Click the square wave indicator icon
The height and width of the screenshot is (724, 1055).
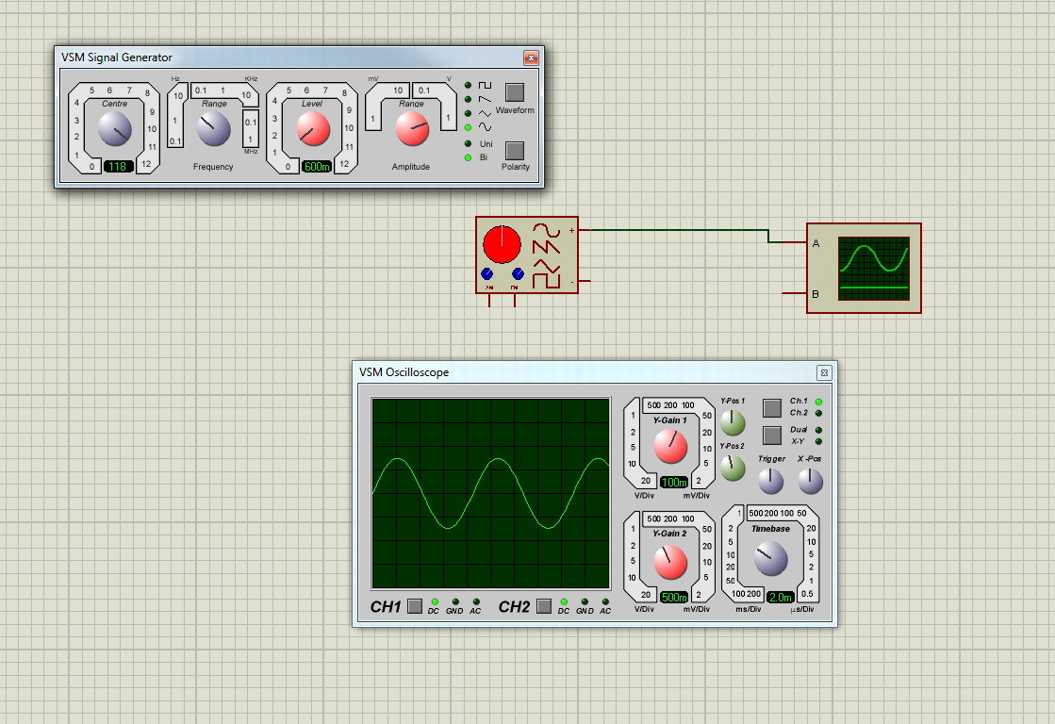486,86
